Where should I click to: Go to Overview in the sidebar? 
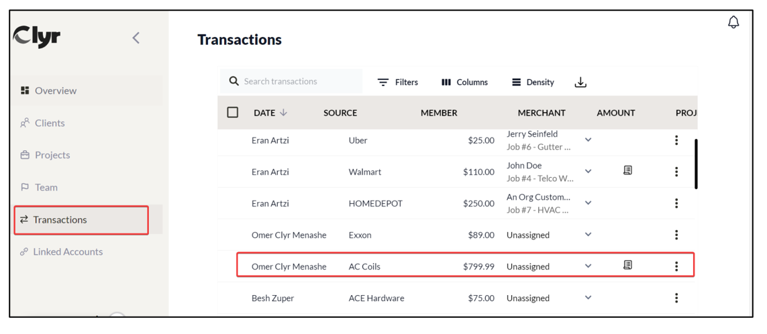coord(55,91)
